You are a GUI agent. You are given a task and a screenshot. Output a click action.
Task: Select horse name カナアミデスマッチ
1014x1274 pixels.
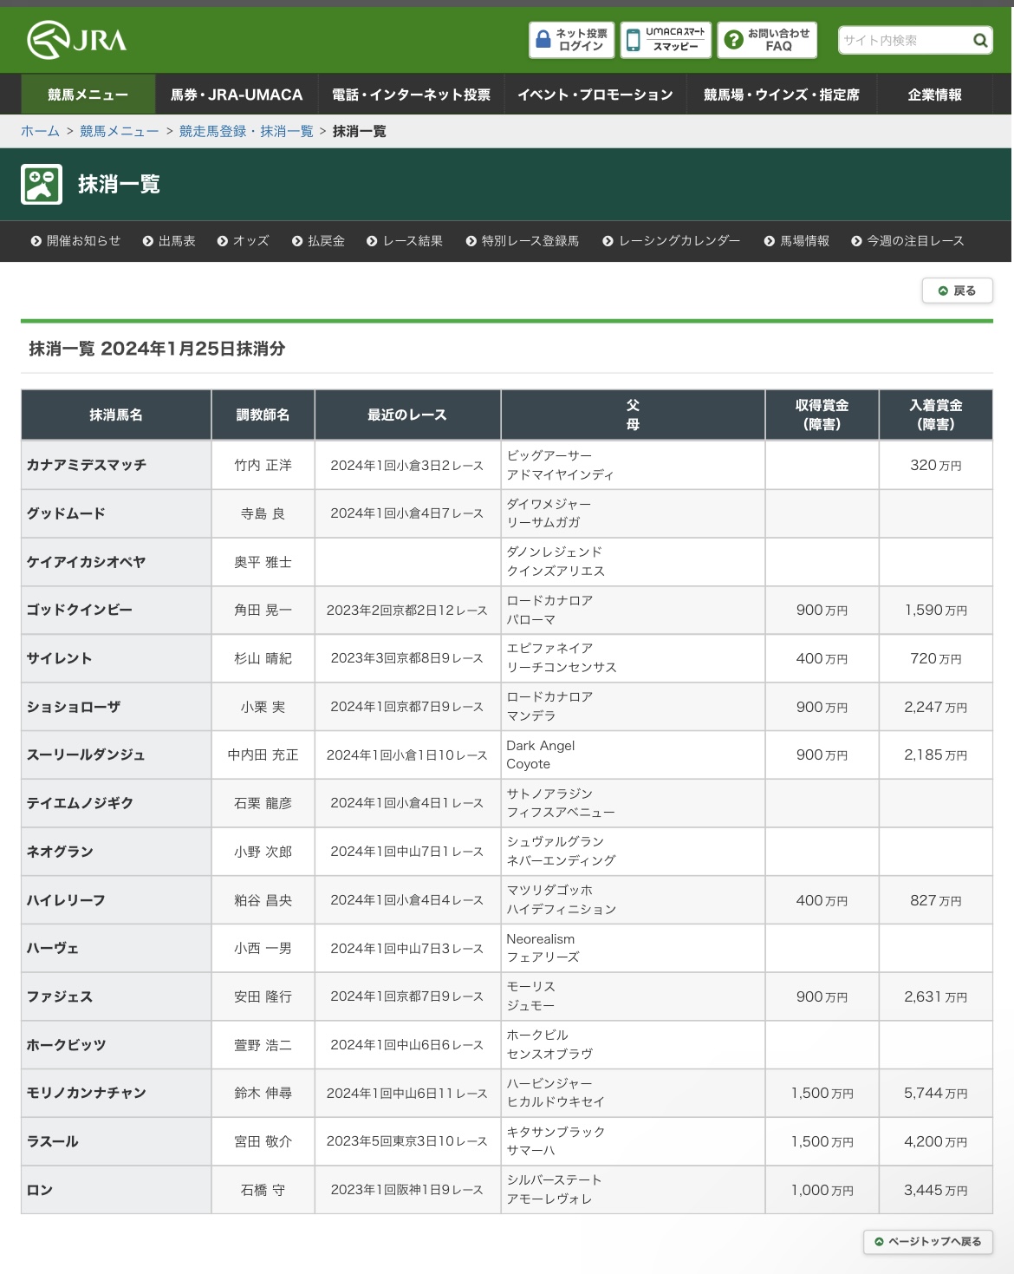click(x=87, y=465)
